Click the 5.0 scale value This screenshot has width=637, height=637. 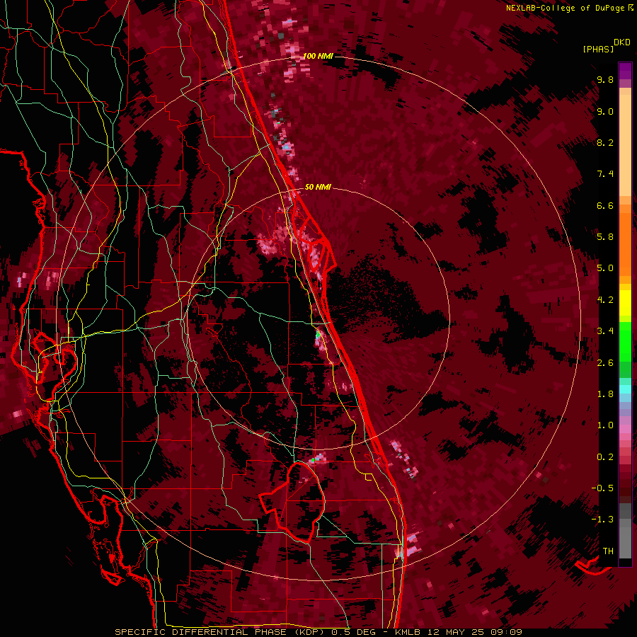click(x=605, y=268)
